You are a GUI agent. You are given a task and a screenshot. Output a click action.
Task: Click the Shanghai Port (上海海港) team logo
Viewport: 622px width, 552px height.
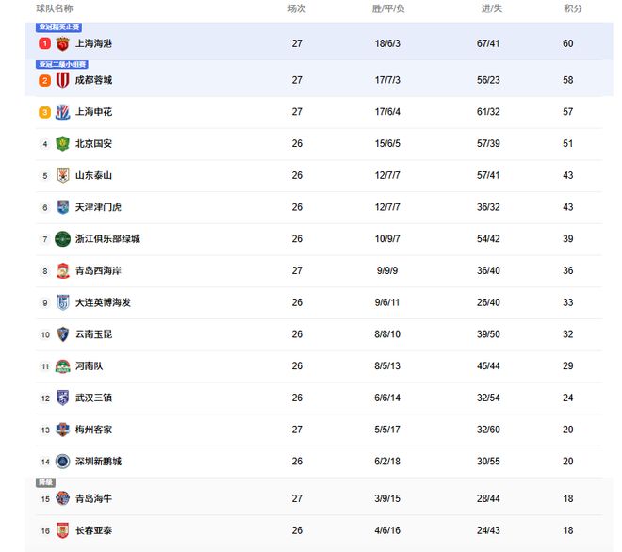(62, 43)
